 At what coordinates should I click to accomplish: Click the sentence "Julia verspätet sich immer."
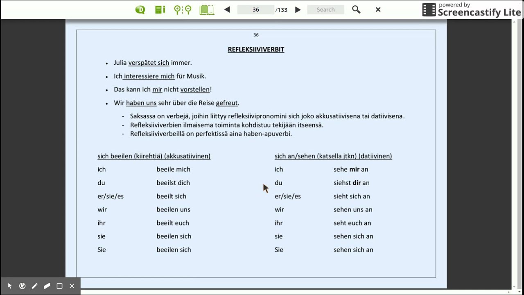click(x=153, y=63)
